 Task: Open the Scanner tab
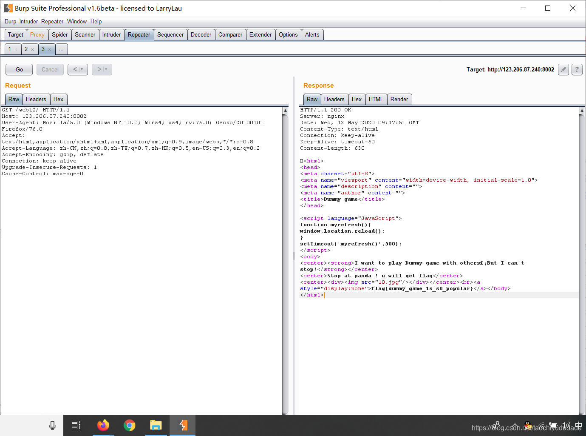85,35
